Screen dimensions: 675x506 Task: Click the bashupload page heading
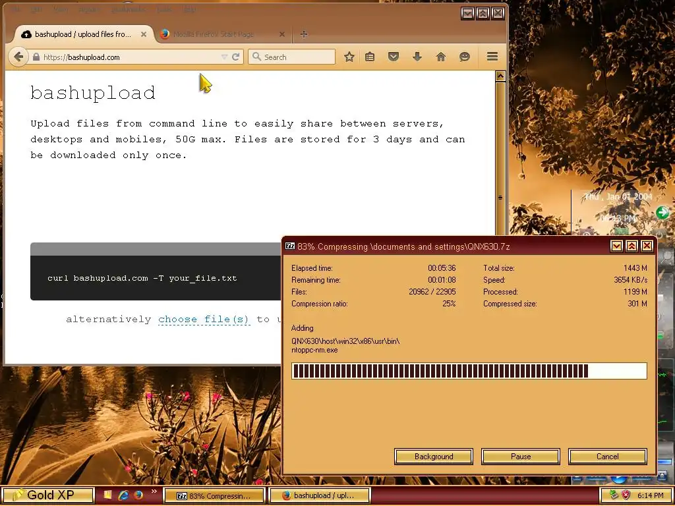click(x=93, y=93)
